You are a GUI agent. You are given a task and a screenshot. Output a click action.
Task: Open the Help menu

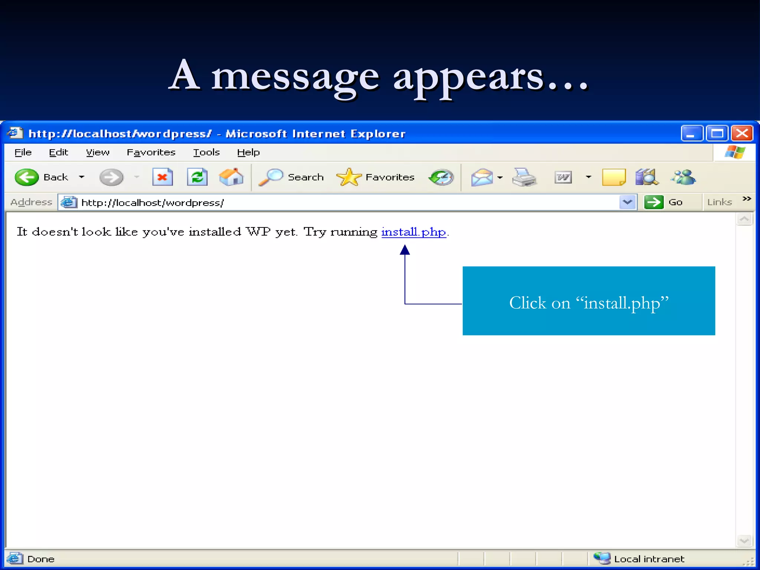[x=248, y=152]
